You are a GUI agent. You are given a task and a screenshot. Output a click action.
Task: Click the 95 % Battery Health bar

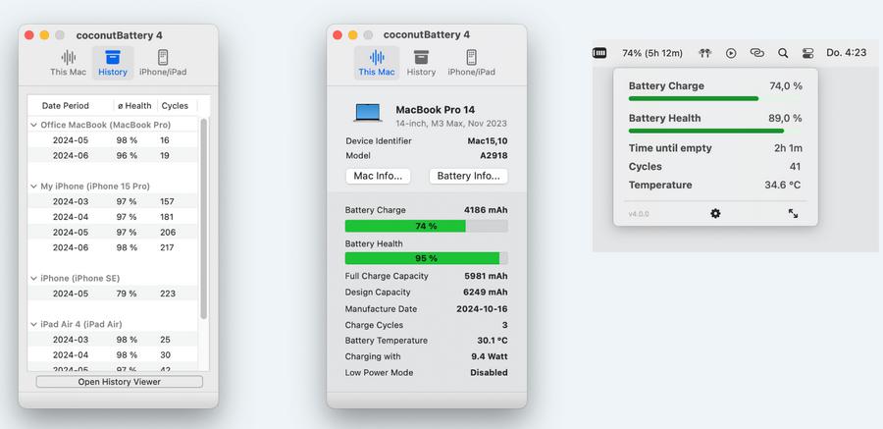(x=427, y=258)
